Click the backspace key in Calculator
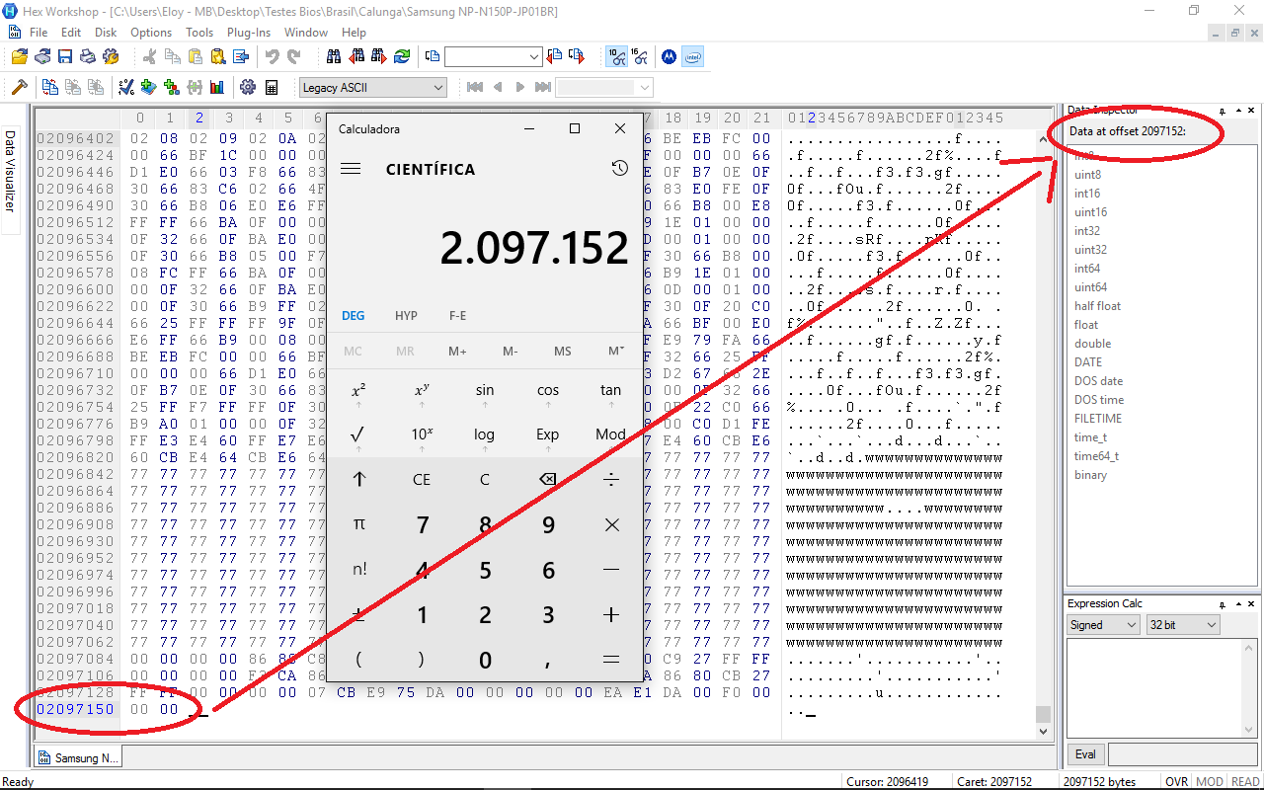This screenshot has height=790, width=1264. tap(548, 480)
